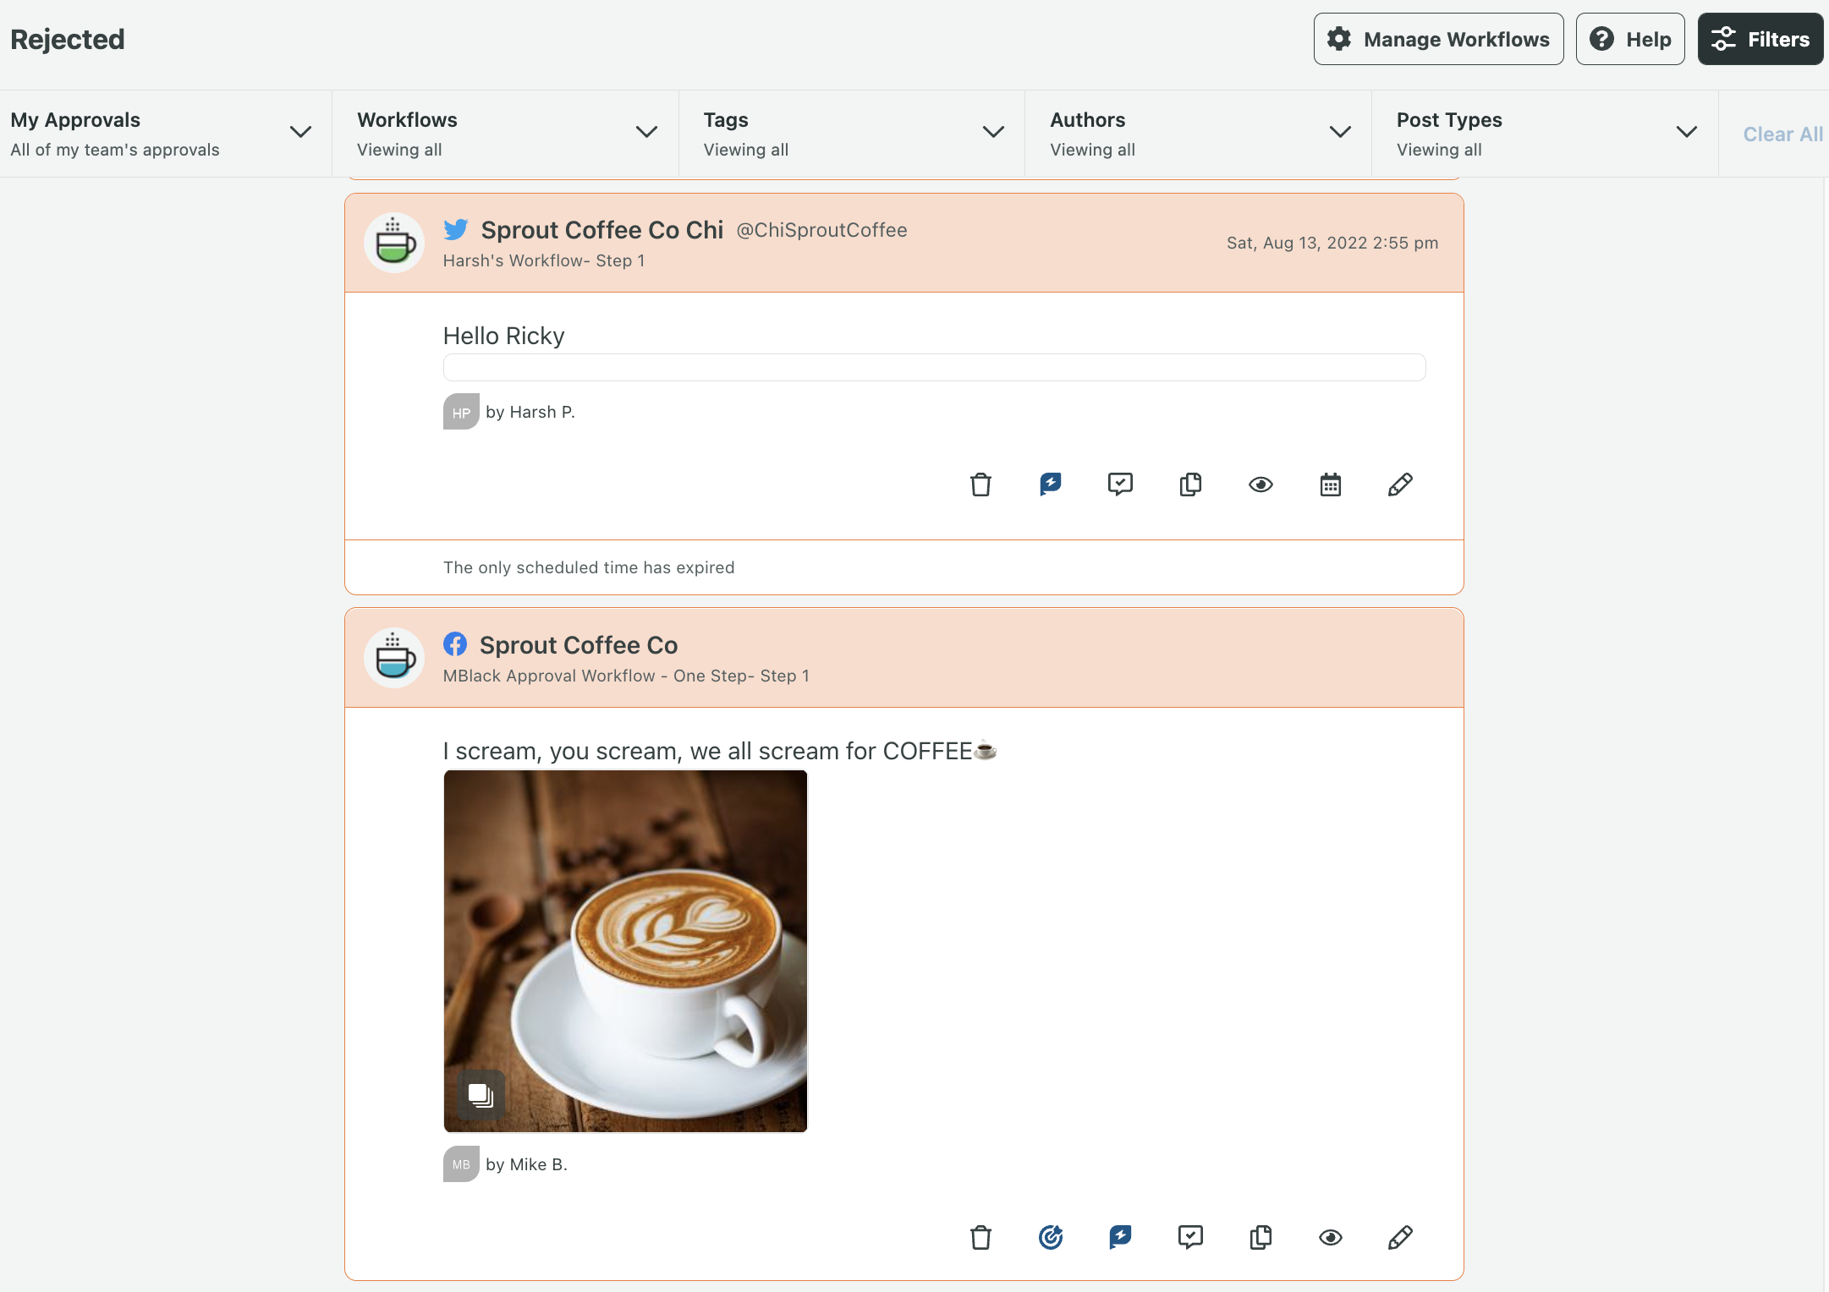This screenshot has width=1829, height=1292.
Task: Delete the Hello Ricky post
Action: click(x=980, y=484)
